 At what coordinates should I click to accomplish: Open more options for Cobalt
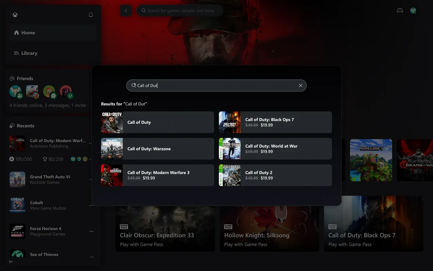pyautogui.click(x=91, y=205)
